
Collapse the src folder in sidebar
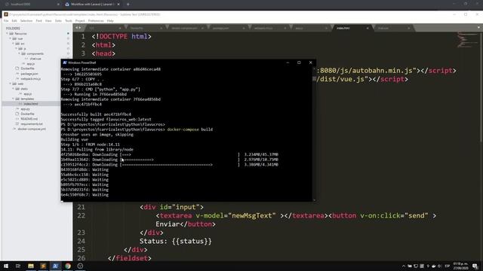(14, 44)
